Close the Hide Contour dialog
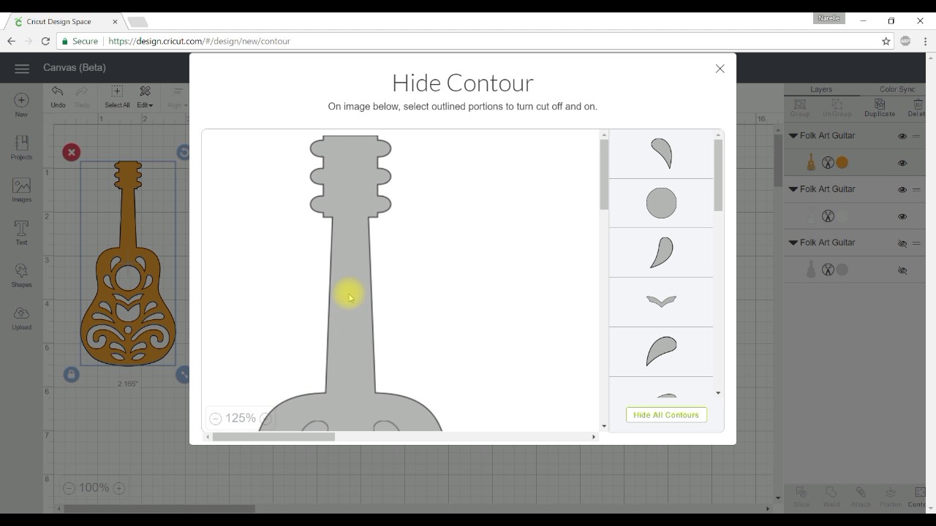Image resolution: width=936 pixels, height=526 pixels. click(x=720, y=69)
